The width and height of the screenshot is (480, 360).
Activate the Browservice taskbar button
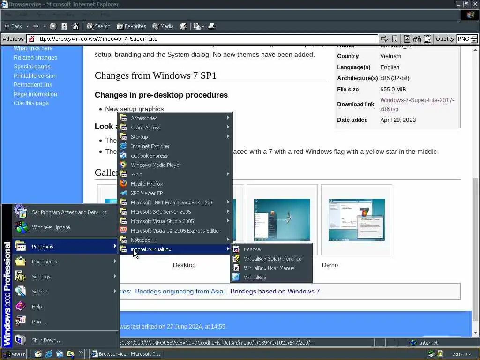pyautogui.click(x=126, y=354)
